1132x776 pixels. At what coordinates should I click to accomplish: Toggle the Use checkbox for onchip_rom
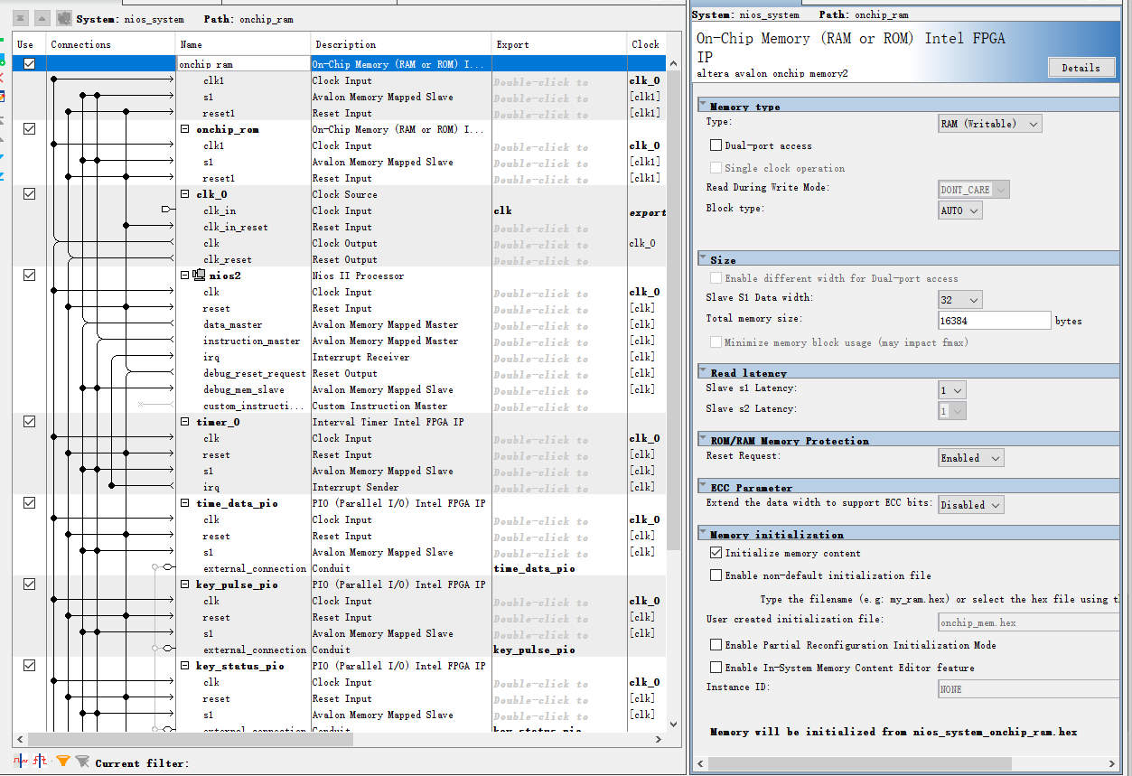click(x=29, y=129)
